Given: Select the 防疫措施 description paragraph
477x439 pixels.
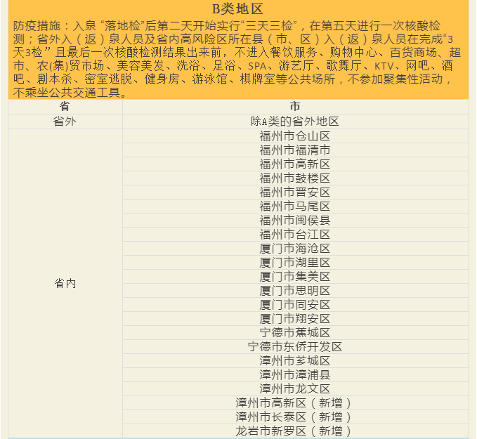Looking at the screenshot, I should (237, 59).
